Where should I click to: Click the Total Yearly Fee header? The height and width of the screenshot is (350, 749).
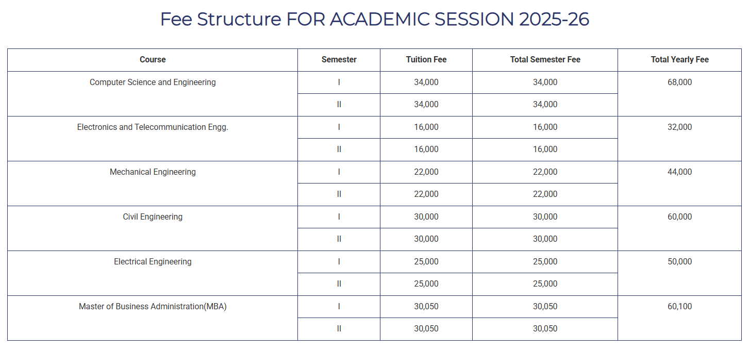[x=679, y=60]
